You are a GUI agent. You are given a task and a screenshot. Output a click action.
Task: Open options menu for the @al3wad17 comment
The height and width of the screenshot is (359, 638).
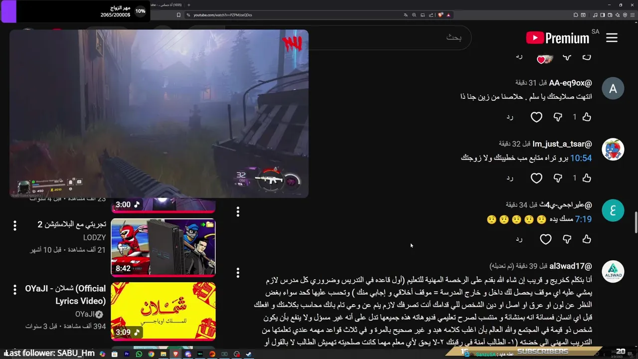point(238,273)
